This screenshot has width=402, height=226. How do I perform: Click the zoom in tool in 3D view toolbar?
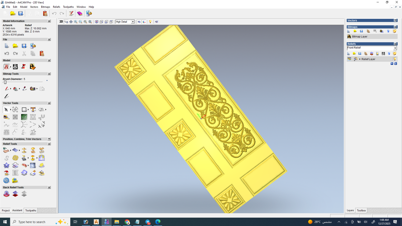coord(76,22)
